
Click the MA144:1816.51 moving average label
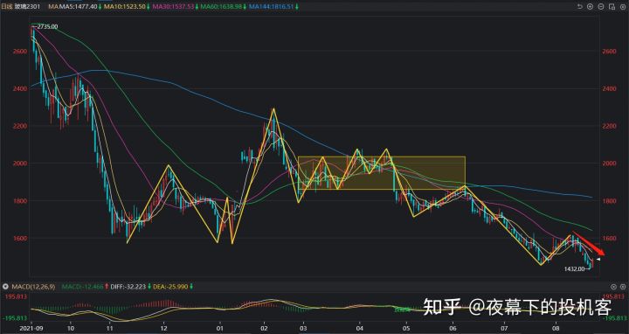(x=271, y=7)
